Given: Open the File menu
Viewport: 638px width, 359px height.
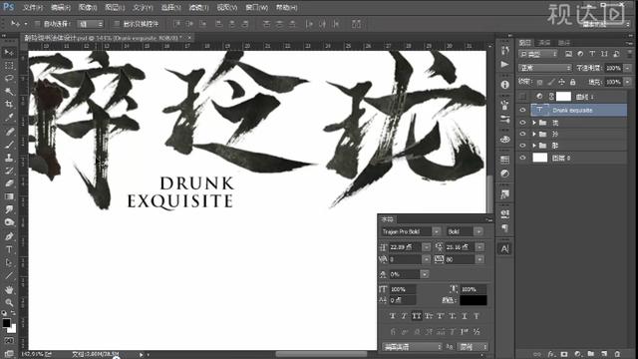Looking at the screenshot, I should [x=33, y=8].
